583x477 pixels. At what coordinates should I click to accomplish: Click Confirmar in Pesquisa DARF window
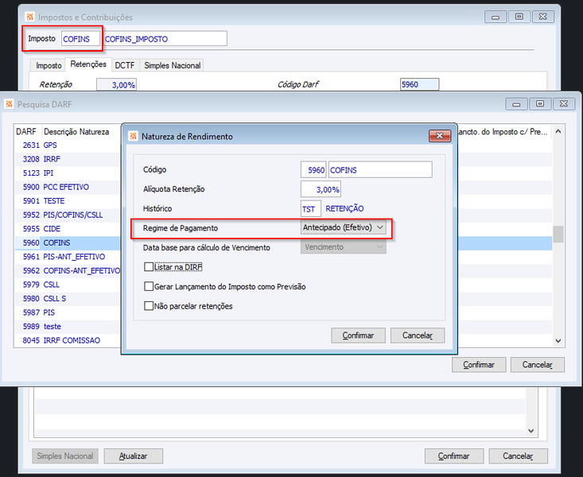479,365
